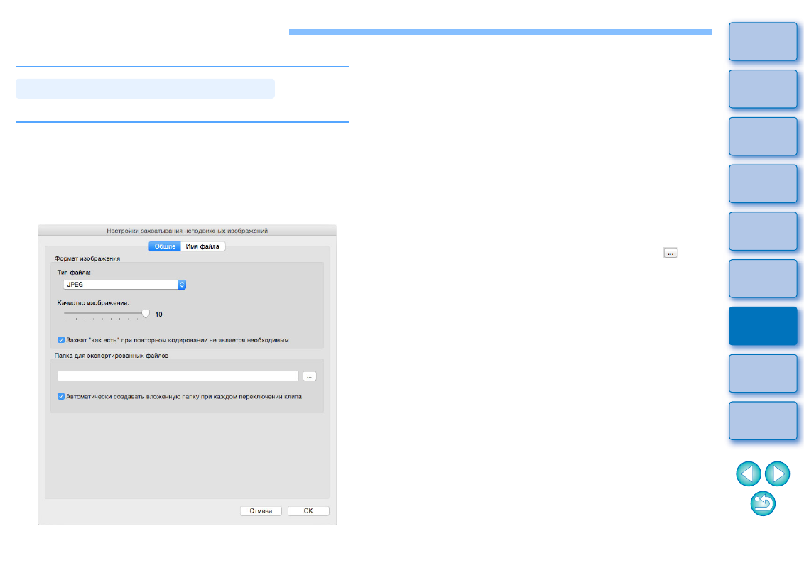The image size is (804, 568).
Task: Click the 'Качество изображения:' label
Action: click(93, 303)
